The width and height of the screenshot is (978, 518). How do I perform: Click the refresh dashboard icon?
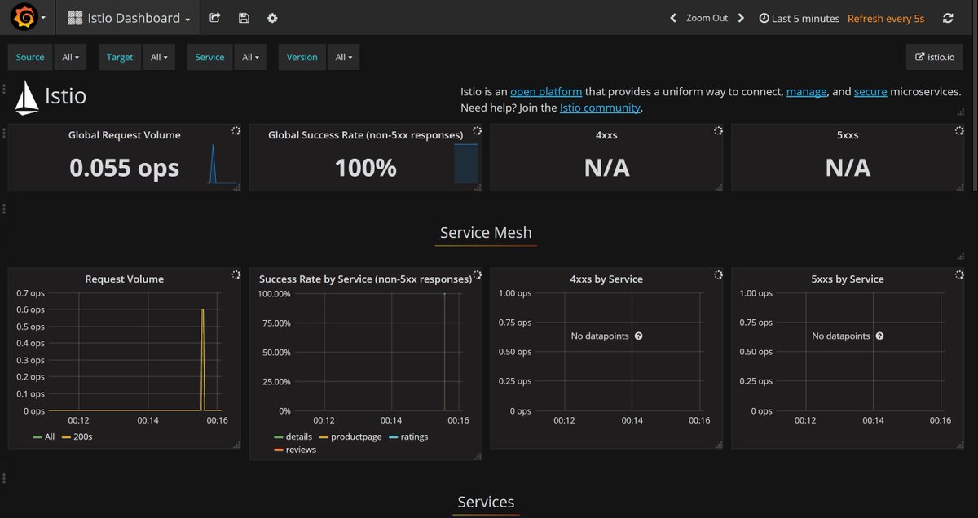(948, 17)
